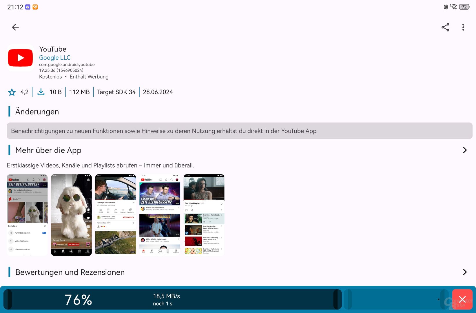Tap the status bar clock 21:12
Image resolution: width=476 pixels, height=313 pixels.
(x=15, y=7)
